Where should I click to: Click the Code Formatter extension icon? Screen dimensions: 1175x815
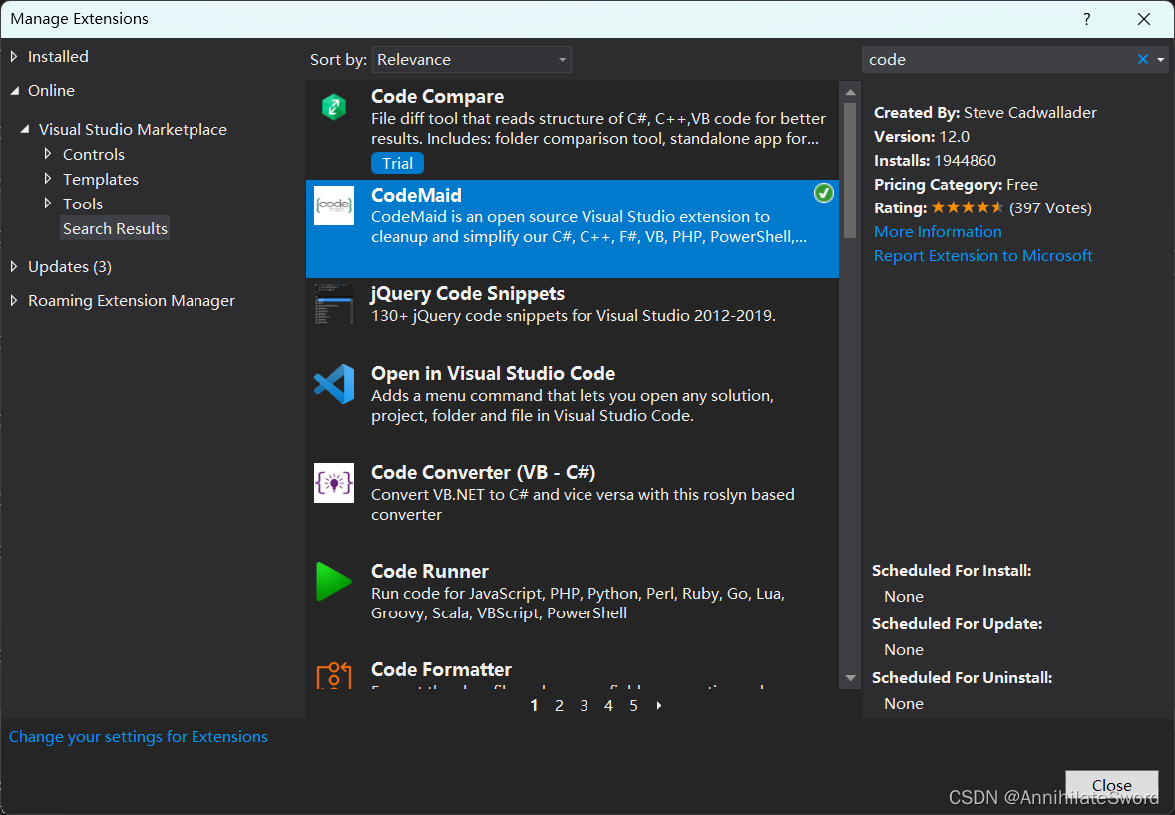[x=334, y=676]
